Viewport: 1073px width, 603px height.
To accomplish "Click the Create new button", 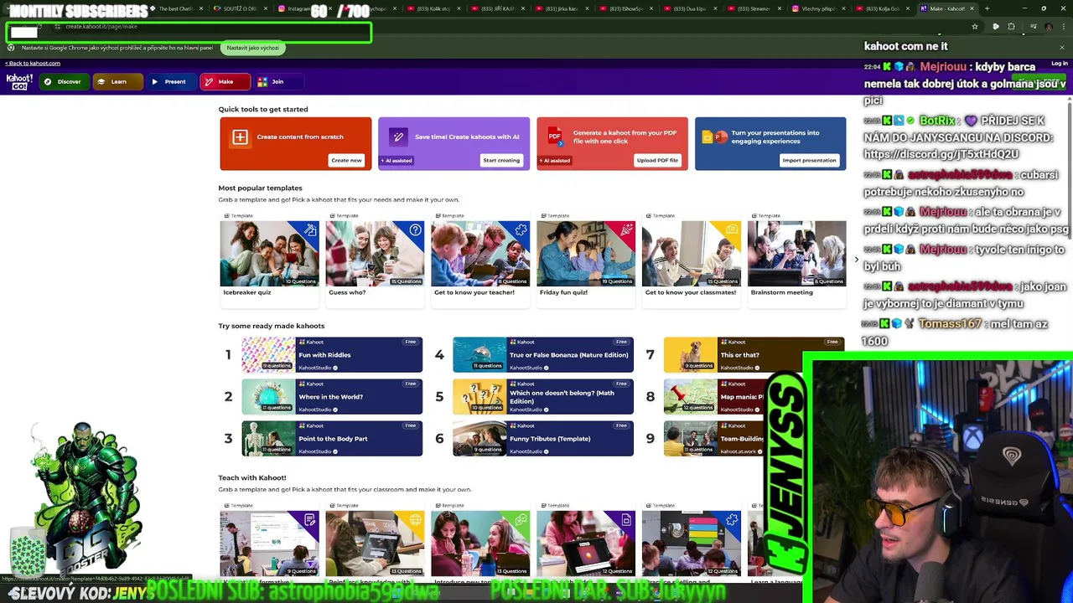I will [x=346, y=160].
